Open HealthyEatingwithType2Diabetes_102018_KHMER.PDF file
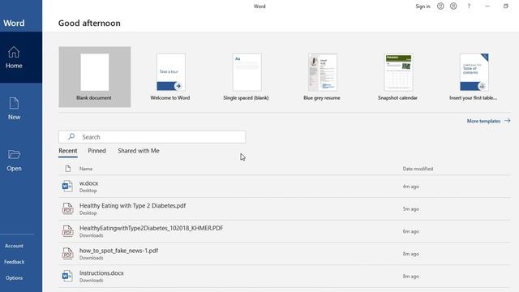 [285, 231]
